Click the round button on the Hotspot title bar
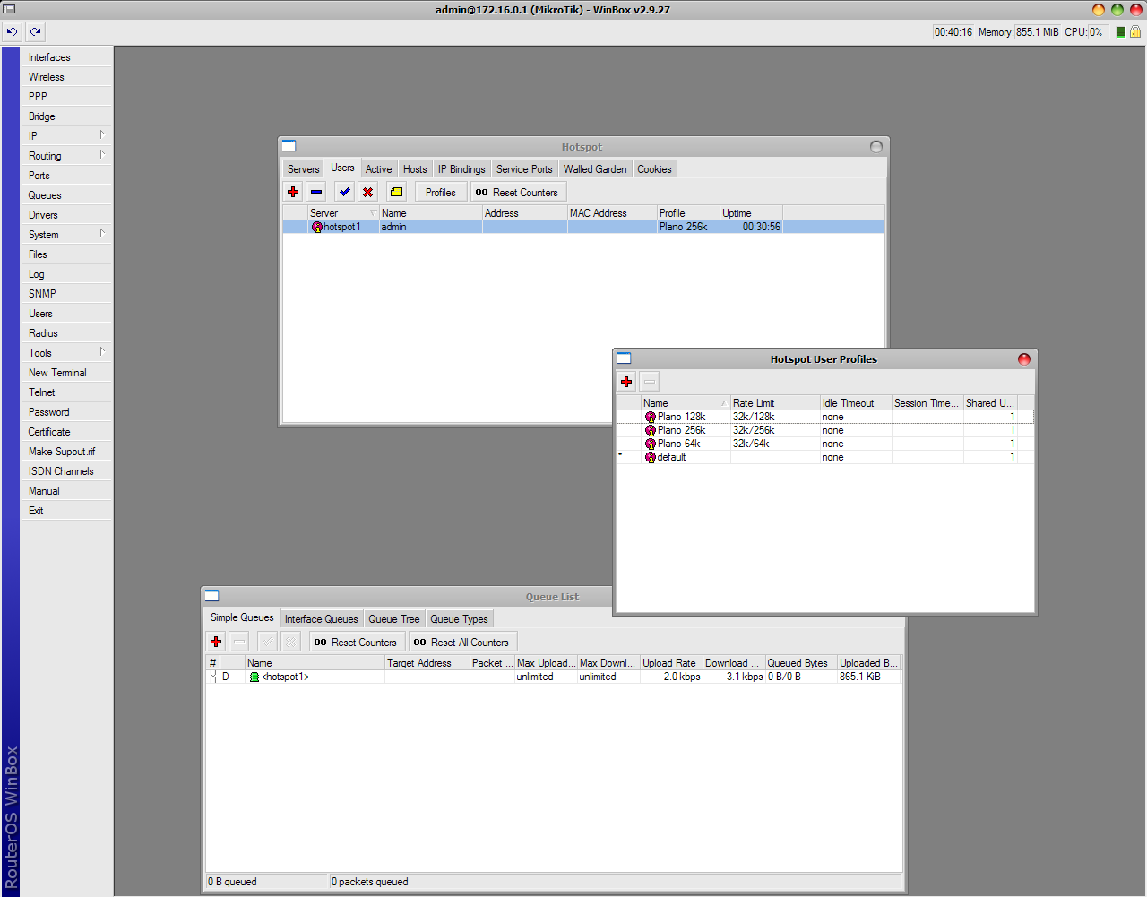Screen dimensions: 1147x897 point(876,147)
